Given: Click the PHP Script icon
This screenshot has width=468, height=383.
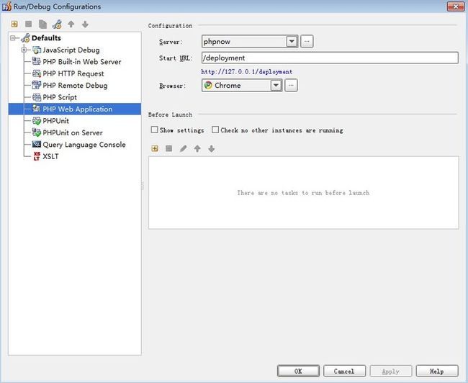Looking at the screenshot, I should point(37,97).
